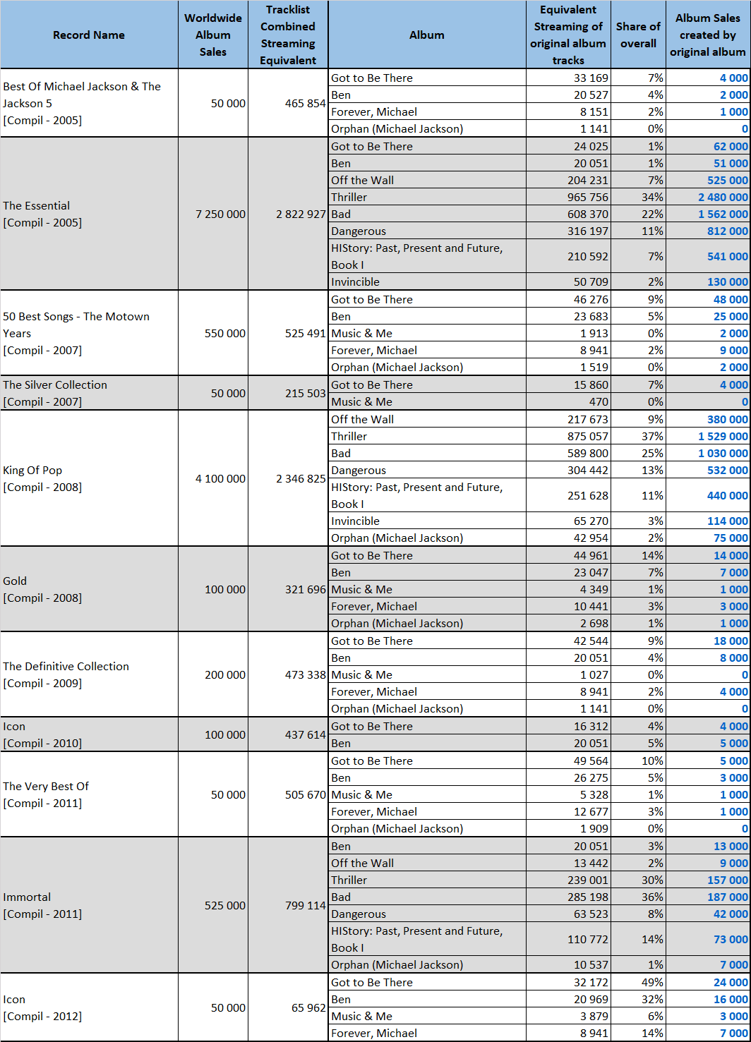Select the "Icon [Compil - 2010]" record cell

click(89, 734)
